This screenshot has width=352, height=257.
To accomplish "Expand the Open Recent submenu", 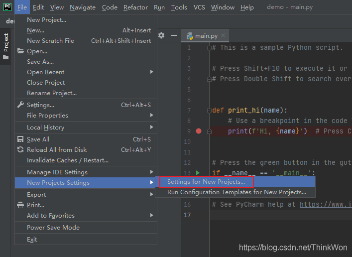I will [x=46, y=72].
